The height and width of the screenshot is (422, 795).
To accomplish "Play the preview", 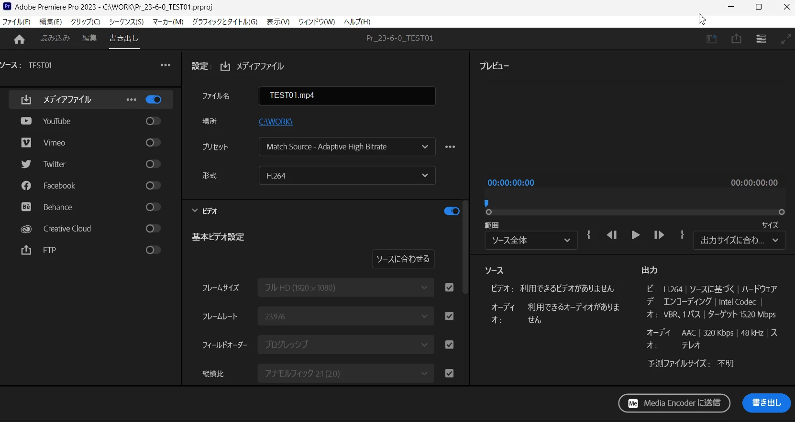I will [x=635, y=235].
